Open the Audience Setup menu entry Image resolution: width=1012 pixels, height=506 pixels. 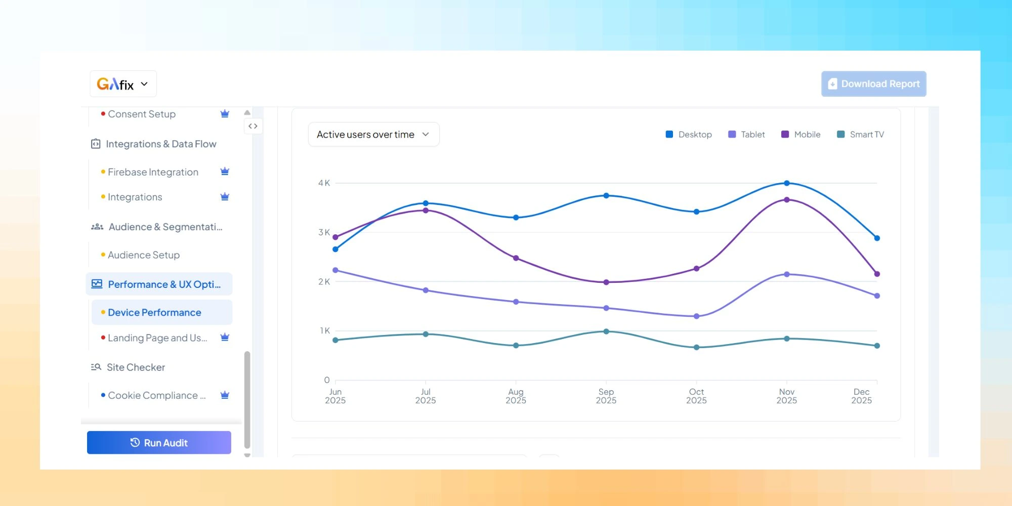pyautogui.click(x=144, y=255)
